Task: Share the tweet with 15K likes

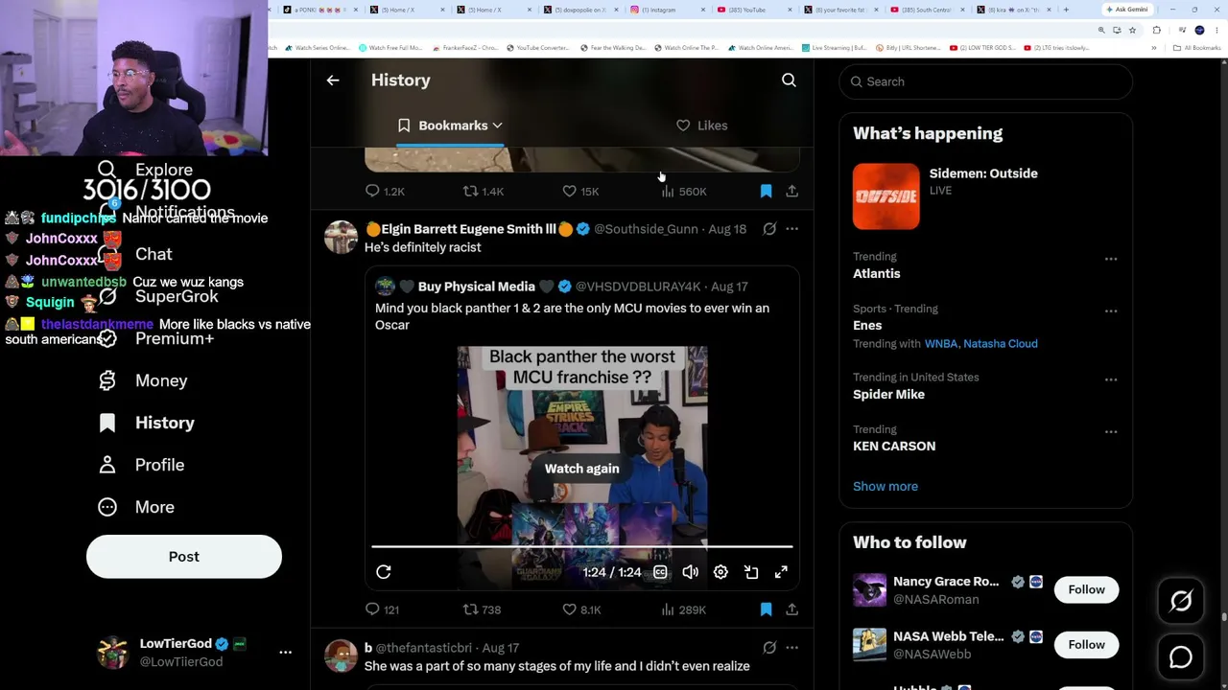Action: click(x=791, y=192)
